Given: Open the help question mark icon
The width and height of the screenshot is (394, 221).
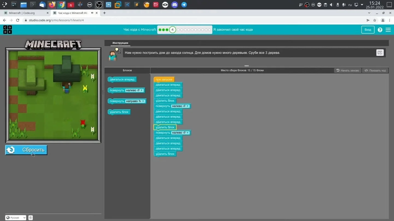Looking at the screenshot, I should pyautogui.click(x=380, y=30).
